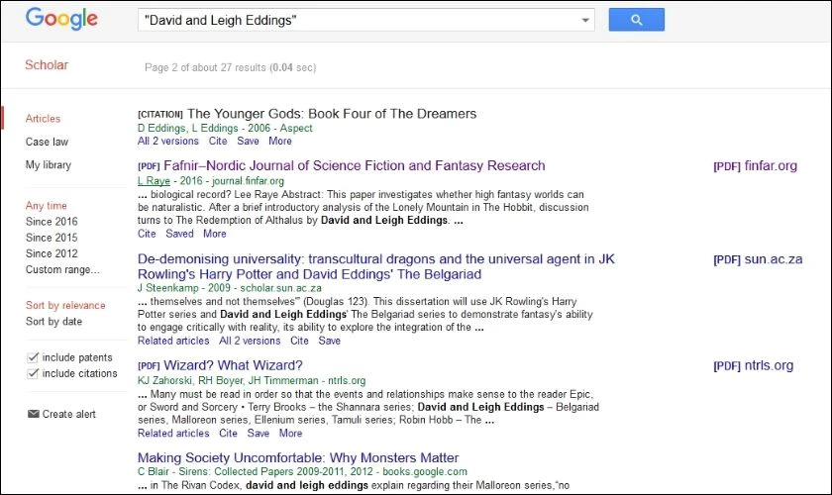Image resolution: width=832 pixels, height=495 pixels.
Task: Open All 2 versions of Steenkamp result
Action: point(250,341)
